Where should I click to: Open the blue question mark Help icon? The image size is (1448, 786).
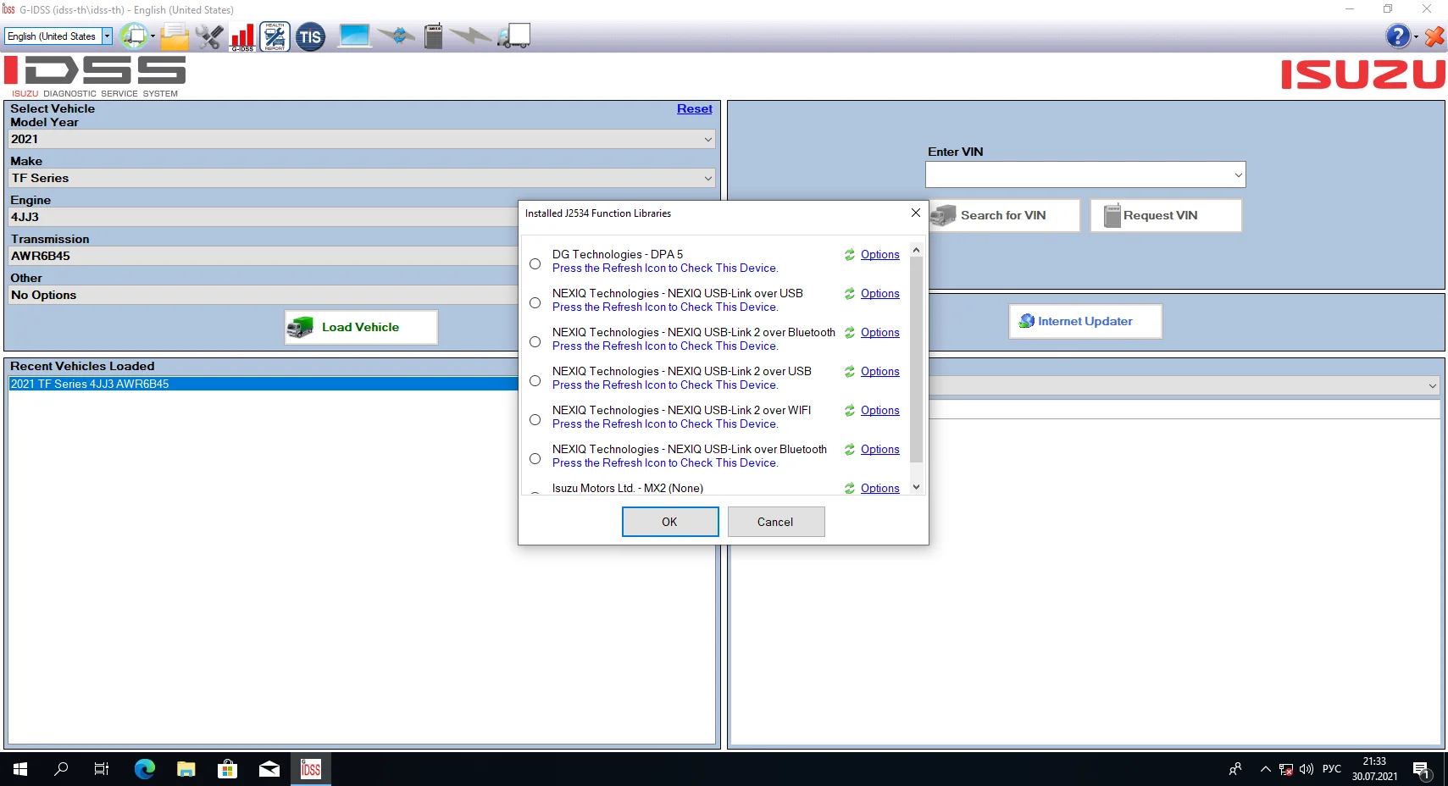[x=1397, y=36]
